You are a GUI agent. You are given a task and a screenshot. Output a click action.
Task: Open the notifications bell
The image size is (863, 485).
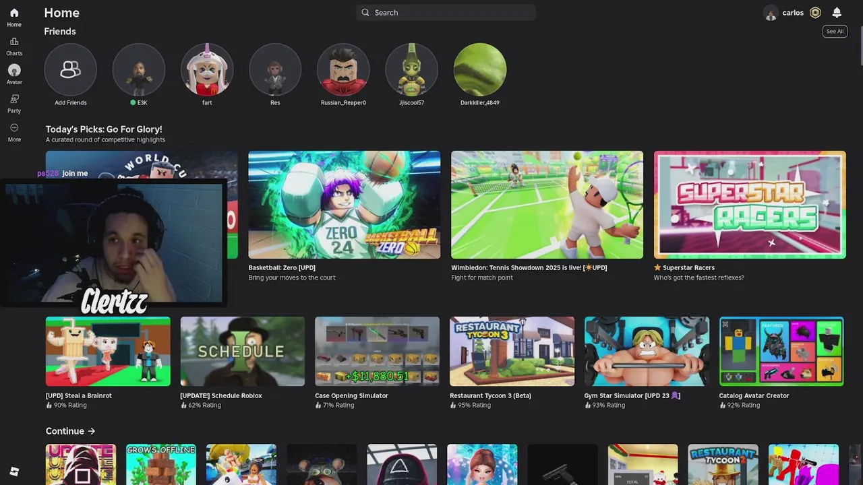click(837, 13)
